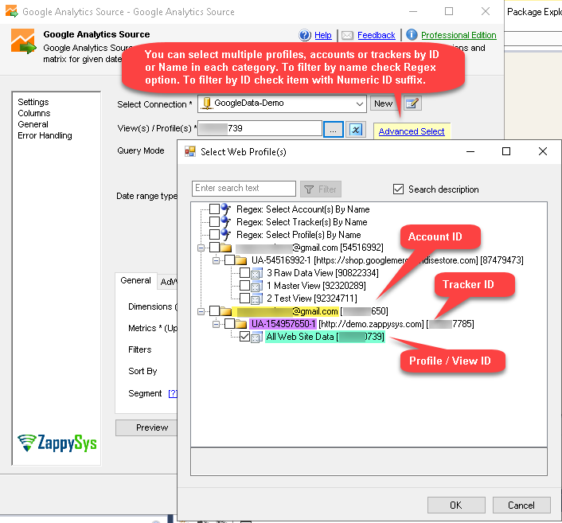Click the View(s) / Profile(s) text field
The image size is (562, 523).
[260, 128]
